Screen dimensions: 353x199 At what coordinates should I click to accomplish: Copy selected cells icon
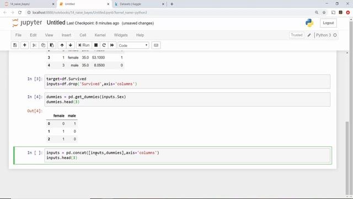coord(43,45)
